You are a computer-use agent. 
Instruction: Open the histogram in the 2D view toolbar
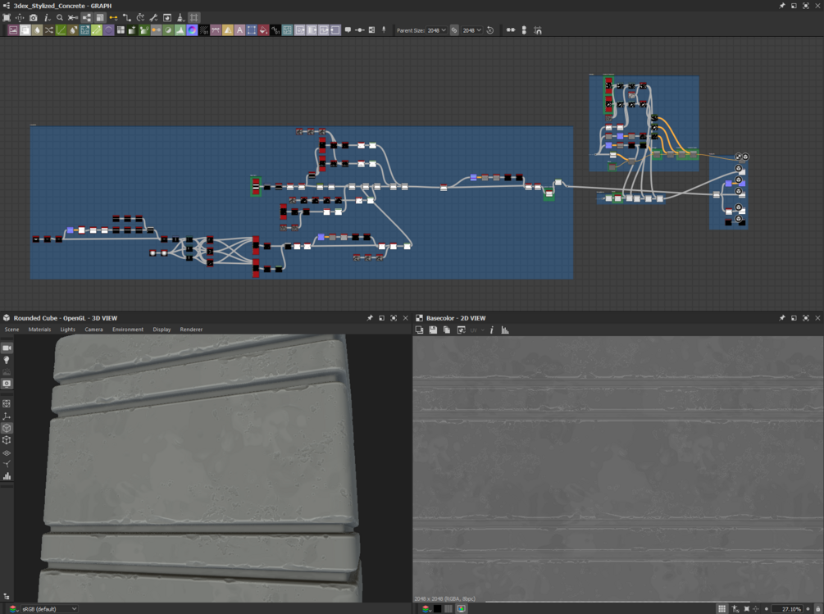tap(505, 330)
